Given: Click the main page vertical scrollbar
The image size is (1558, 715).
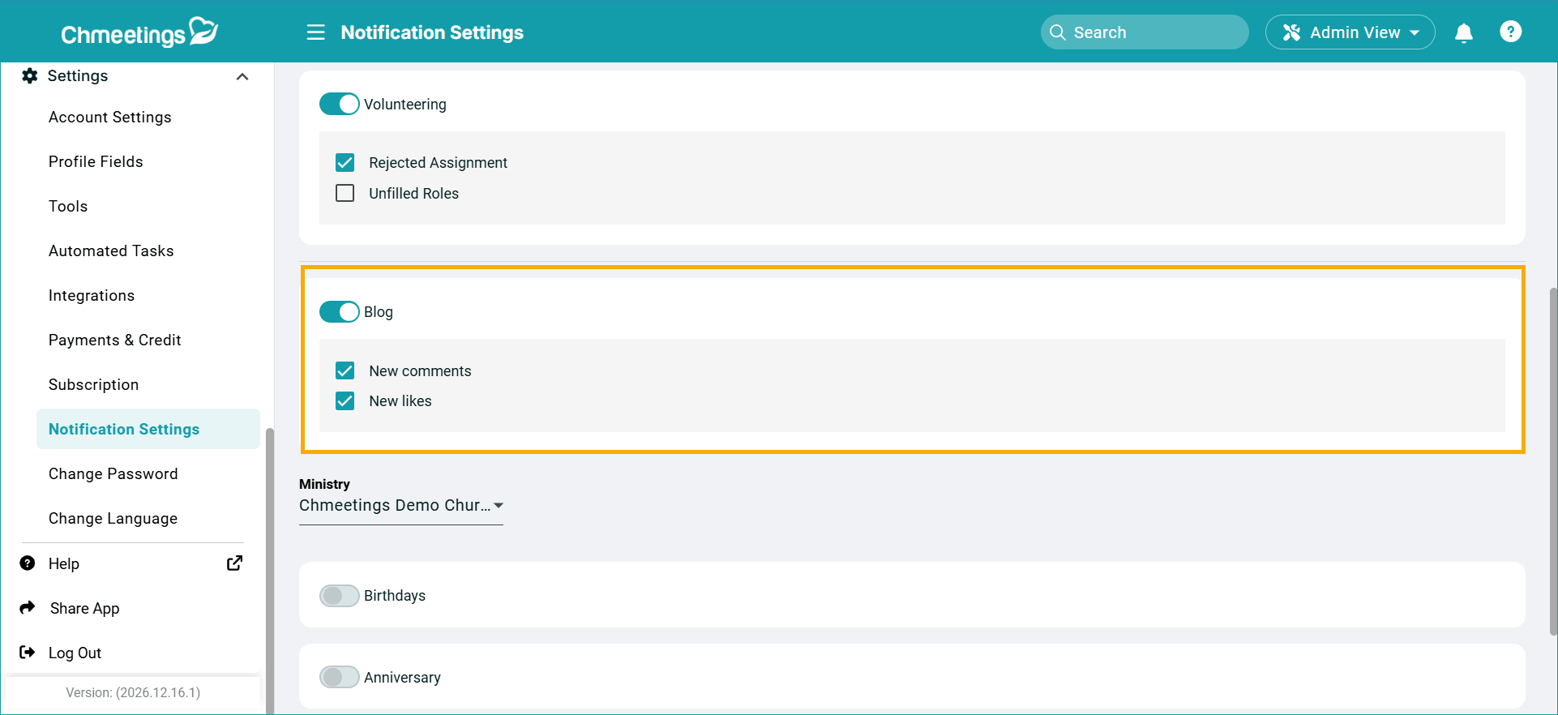Looking at the screenshot, I should coord(1552,460).
